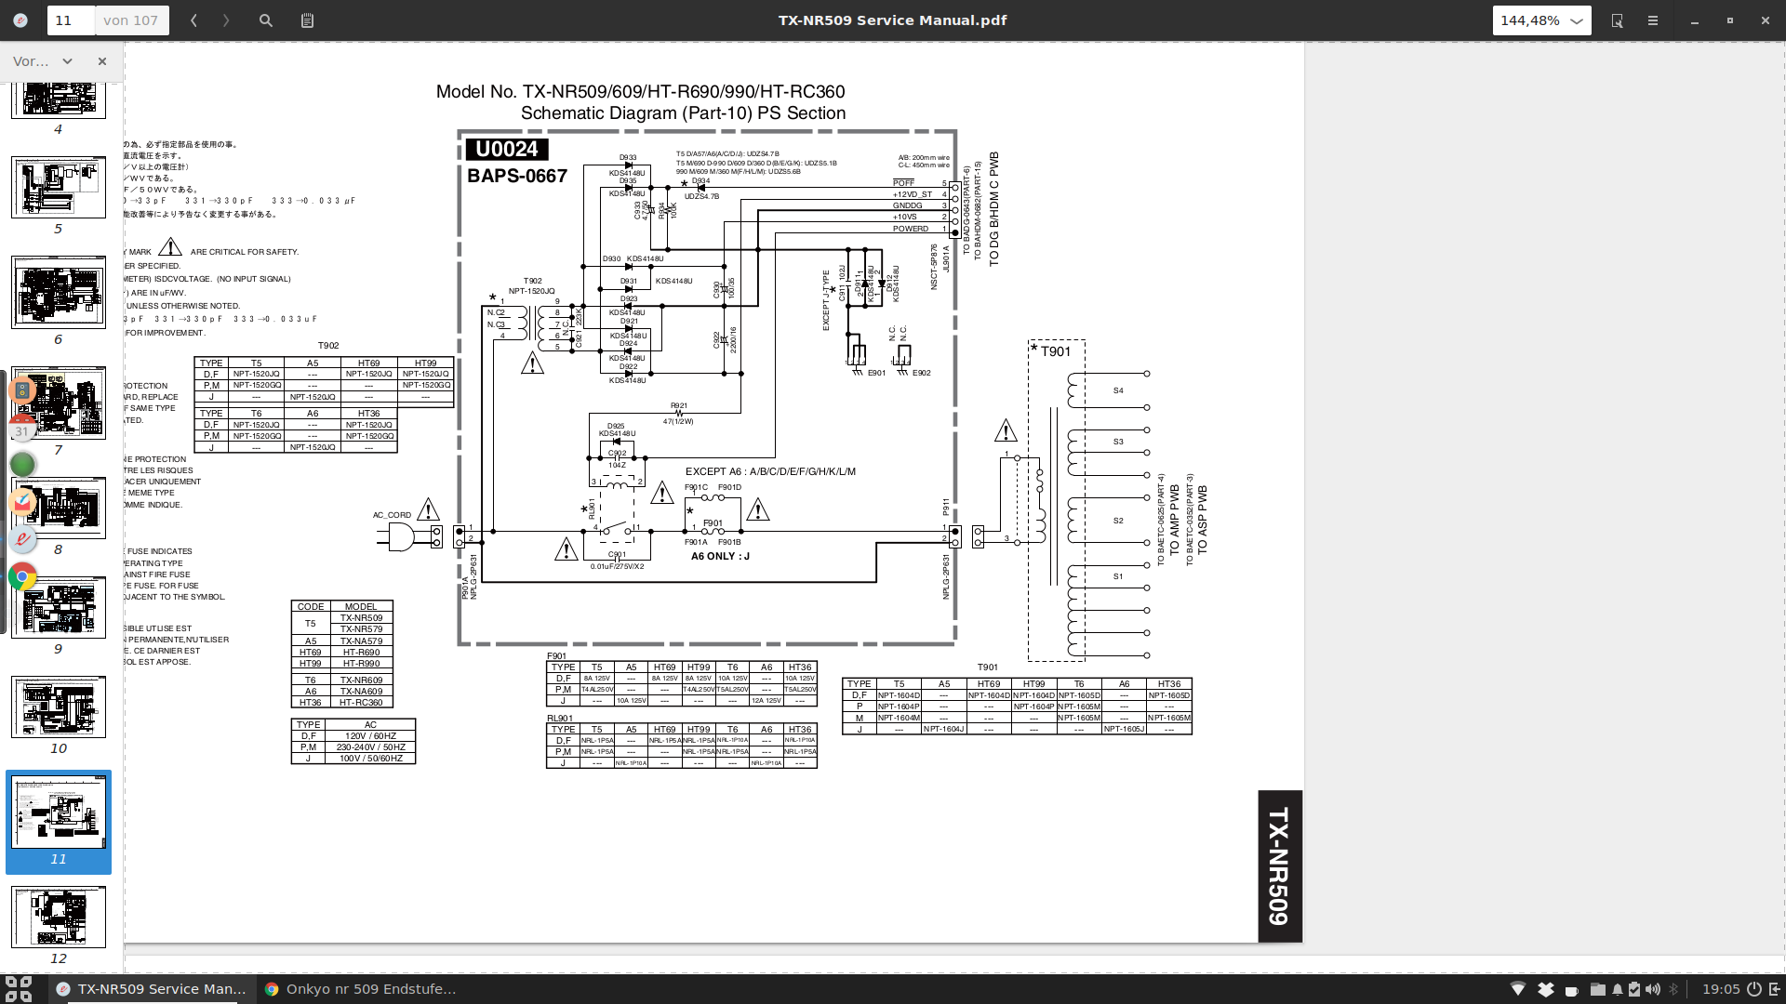Screen dimensions: 1786x1004
Task: Open the Dropbox tray icon
Action: tap(1546, 989)
